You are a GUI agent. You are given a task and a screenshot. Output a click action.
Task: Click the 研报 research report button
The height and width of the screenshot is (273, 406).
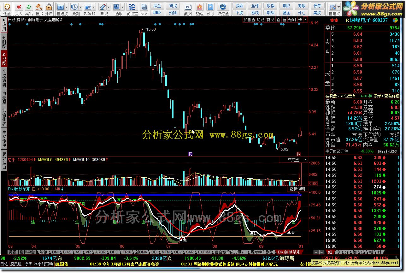173,6
